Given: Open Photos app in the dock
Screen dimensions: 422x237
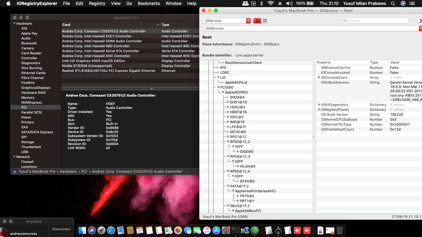Looking at the screenshot, I should pyautogui.click(x=178, y=230).
